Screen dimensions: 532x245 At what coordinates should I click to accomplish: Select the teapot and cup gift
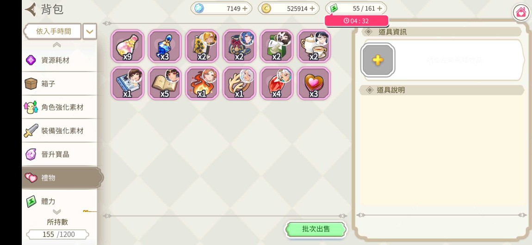(x=314, y=46)
